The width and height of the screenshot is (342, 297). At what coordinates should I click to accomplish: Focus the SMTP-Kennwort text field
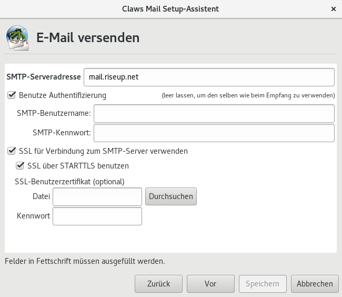pyautogui.click(x=214, y=133)
